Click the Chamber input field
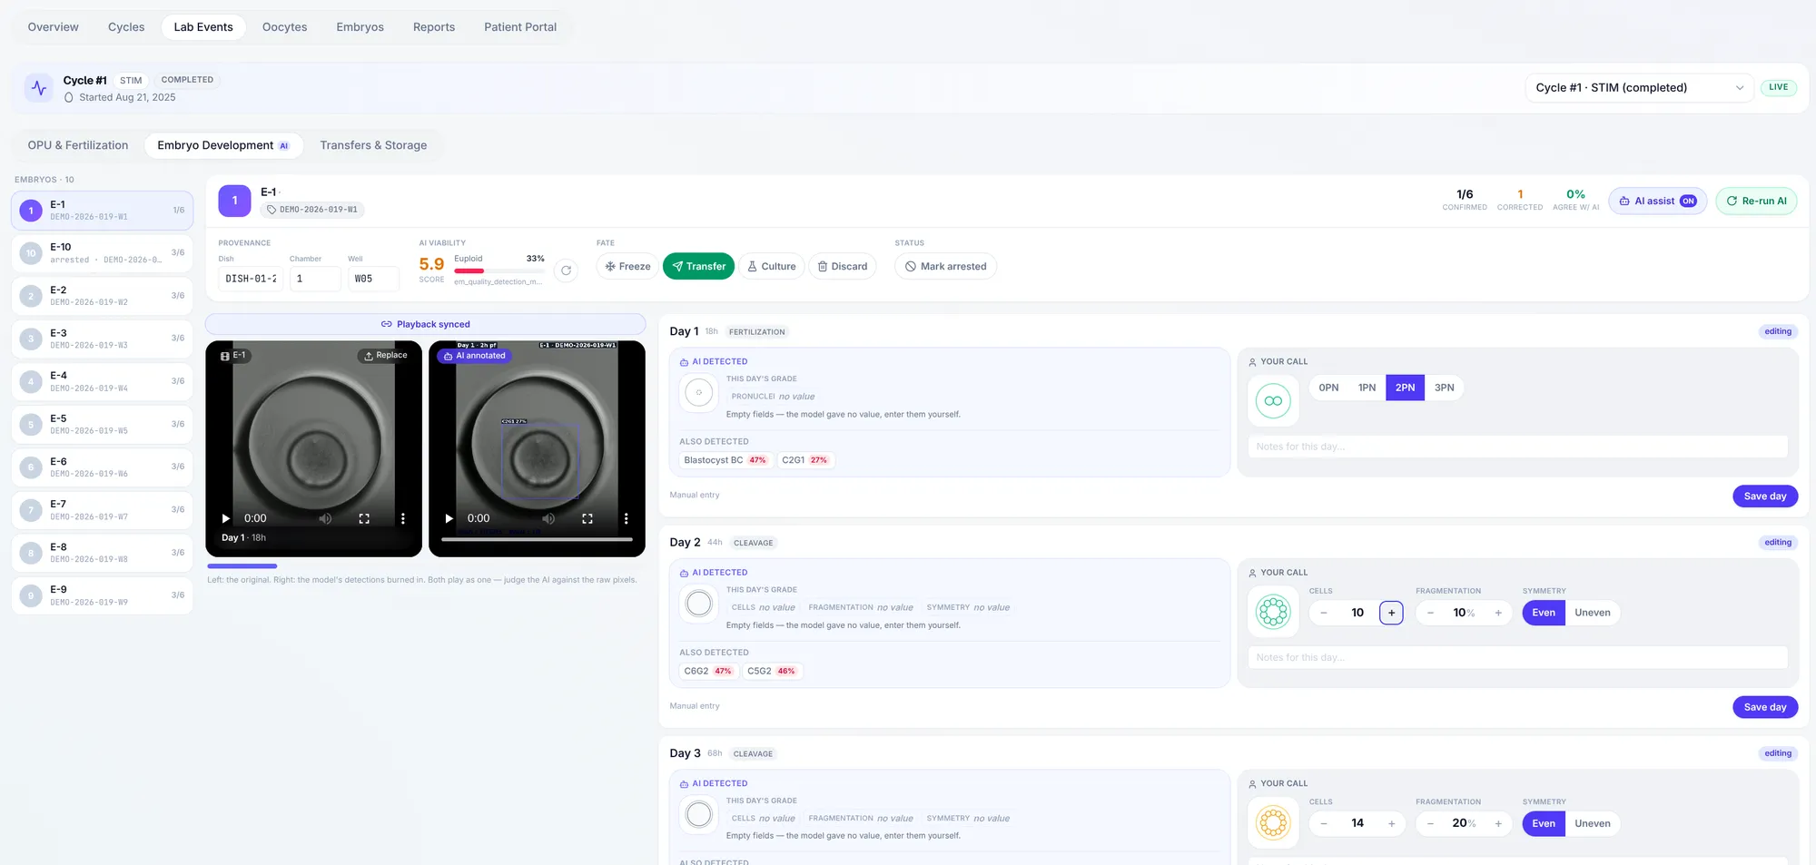 [315, 279]
